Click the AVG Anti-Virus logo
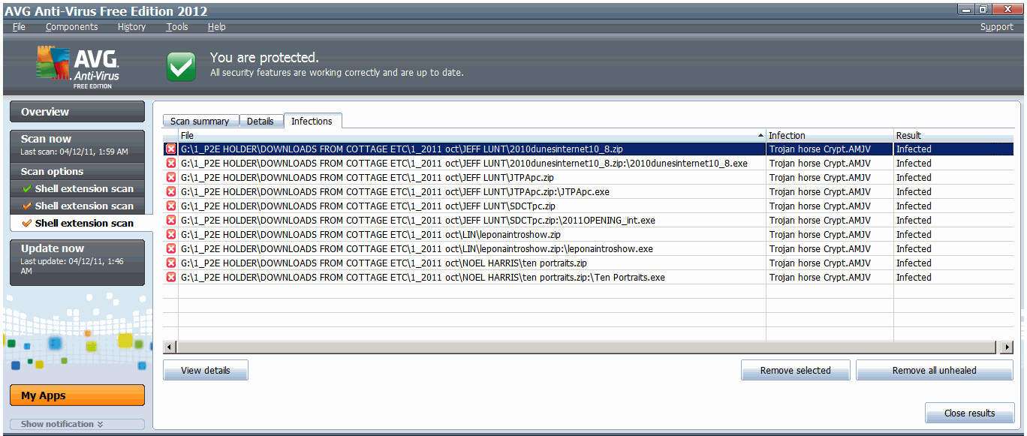This screenshot has height=436, width=1027. [78, 67]
